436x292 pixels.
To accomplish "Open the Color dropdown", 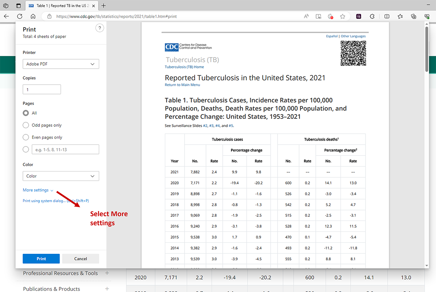I will (61, 176).
